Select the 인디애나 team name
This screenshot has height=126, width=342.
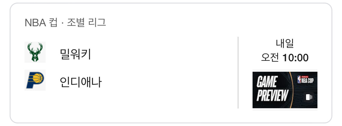[80, 82]
